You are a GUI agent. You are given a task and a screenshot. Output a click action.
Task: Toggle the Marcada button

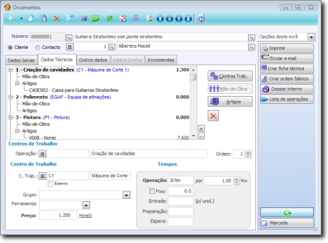pos(287,223)
